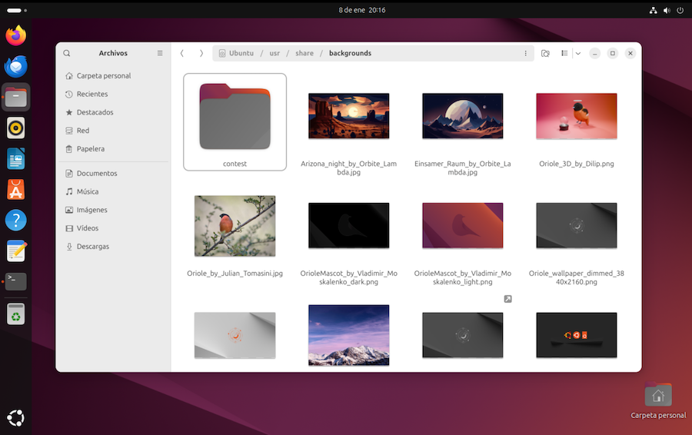The width and height of the screenshot is (692, 435).
Task: Select Destacados in the sidebar
Action: (x=95, y=112)
